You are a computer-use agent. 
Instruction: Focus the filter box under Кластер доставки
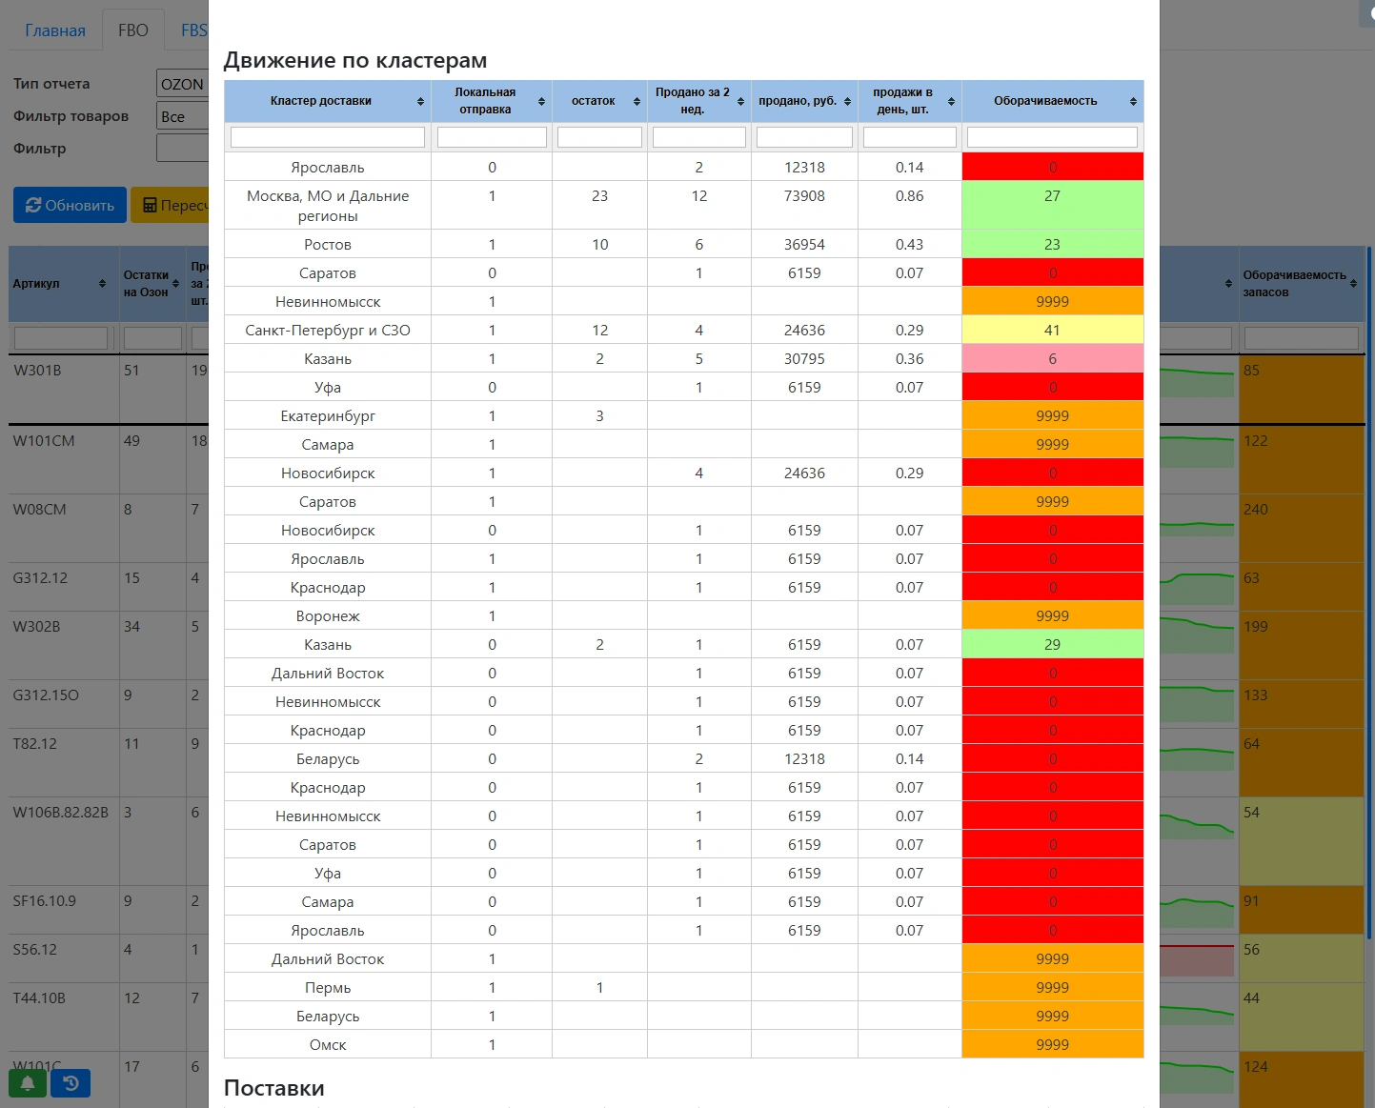tap(328, 137)
